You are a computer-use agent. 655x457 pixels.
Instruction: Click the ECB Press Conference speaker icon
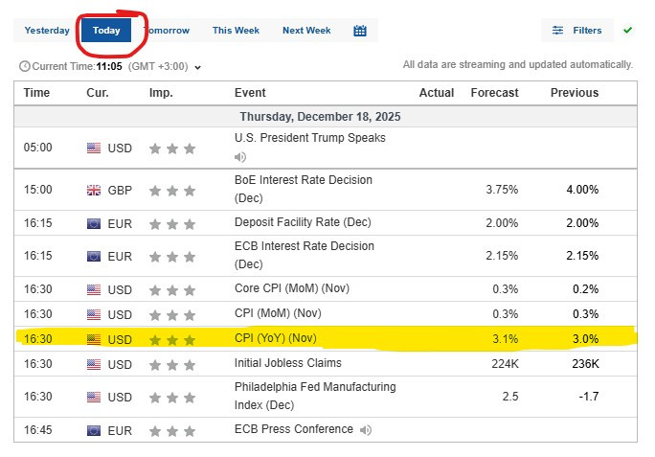[366, 430]
